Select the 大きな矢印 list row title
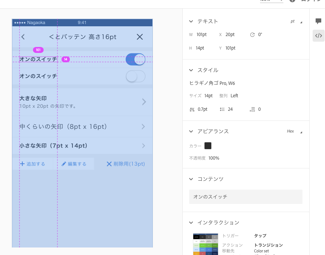Screen dimensions: 325x255 [x=33, y=98]
